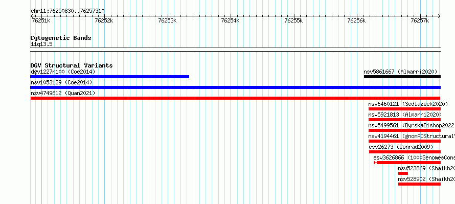Image resolution: width=455 pixels, height=204 pixels.
Task: Click the 76256k ruler tick label
Action: coord(356,20)
